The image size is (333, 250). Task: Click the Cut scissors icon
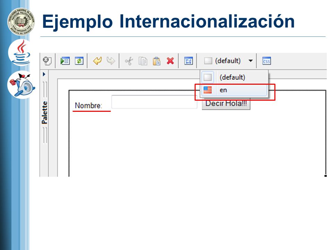point(129,61)
